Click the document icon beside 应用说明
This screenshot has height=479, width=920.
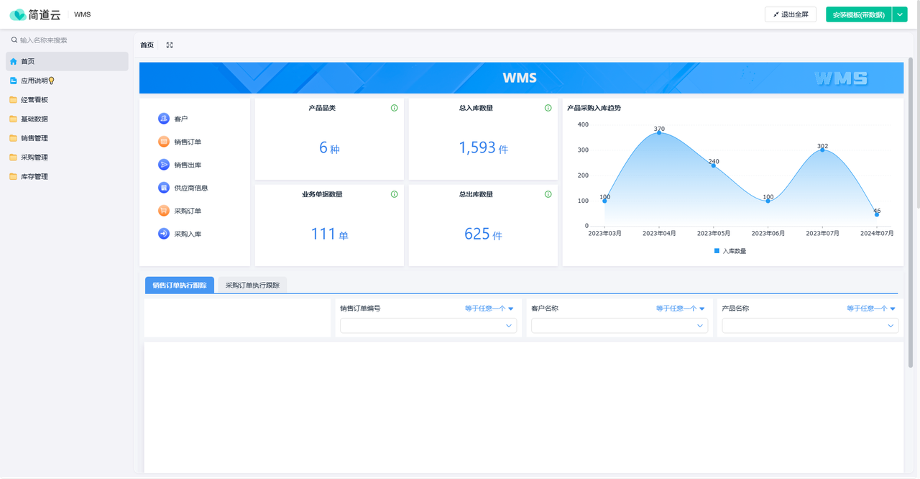[x=14, y=81]
